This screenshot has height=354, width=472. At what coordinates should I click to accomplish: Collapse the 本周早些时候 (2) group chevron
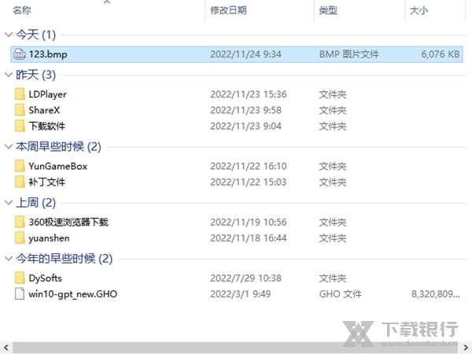click(x=9, y=146)
